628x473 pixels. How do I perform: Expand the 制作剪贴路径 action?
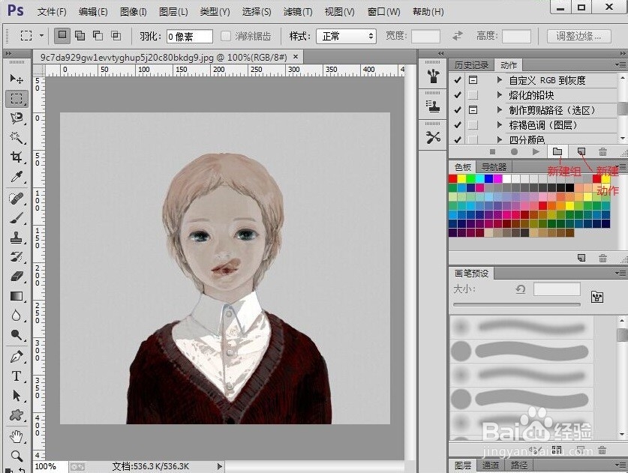(x=500, y=109)
